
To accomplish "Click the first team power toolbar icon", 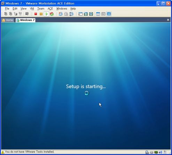I will 6,14.
